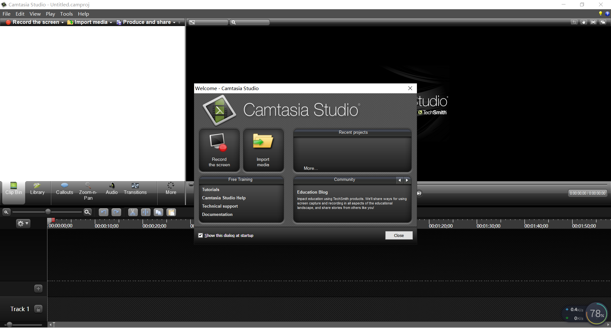Select the Cut tool in timeline toolbar
Viewport: 611px width, 328px height.
(x=133, y=212)
